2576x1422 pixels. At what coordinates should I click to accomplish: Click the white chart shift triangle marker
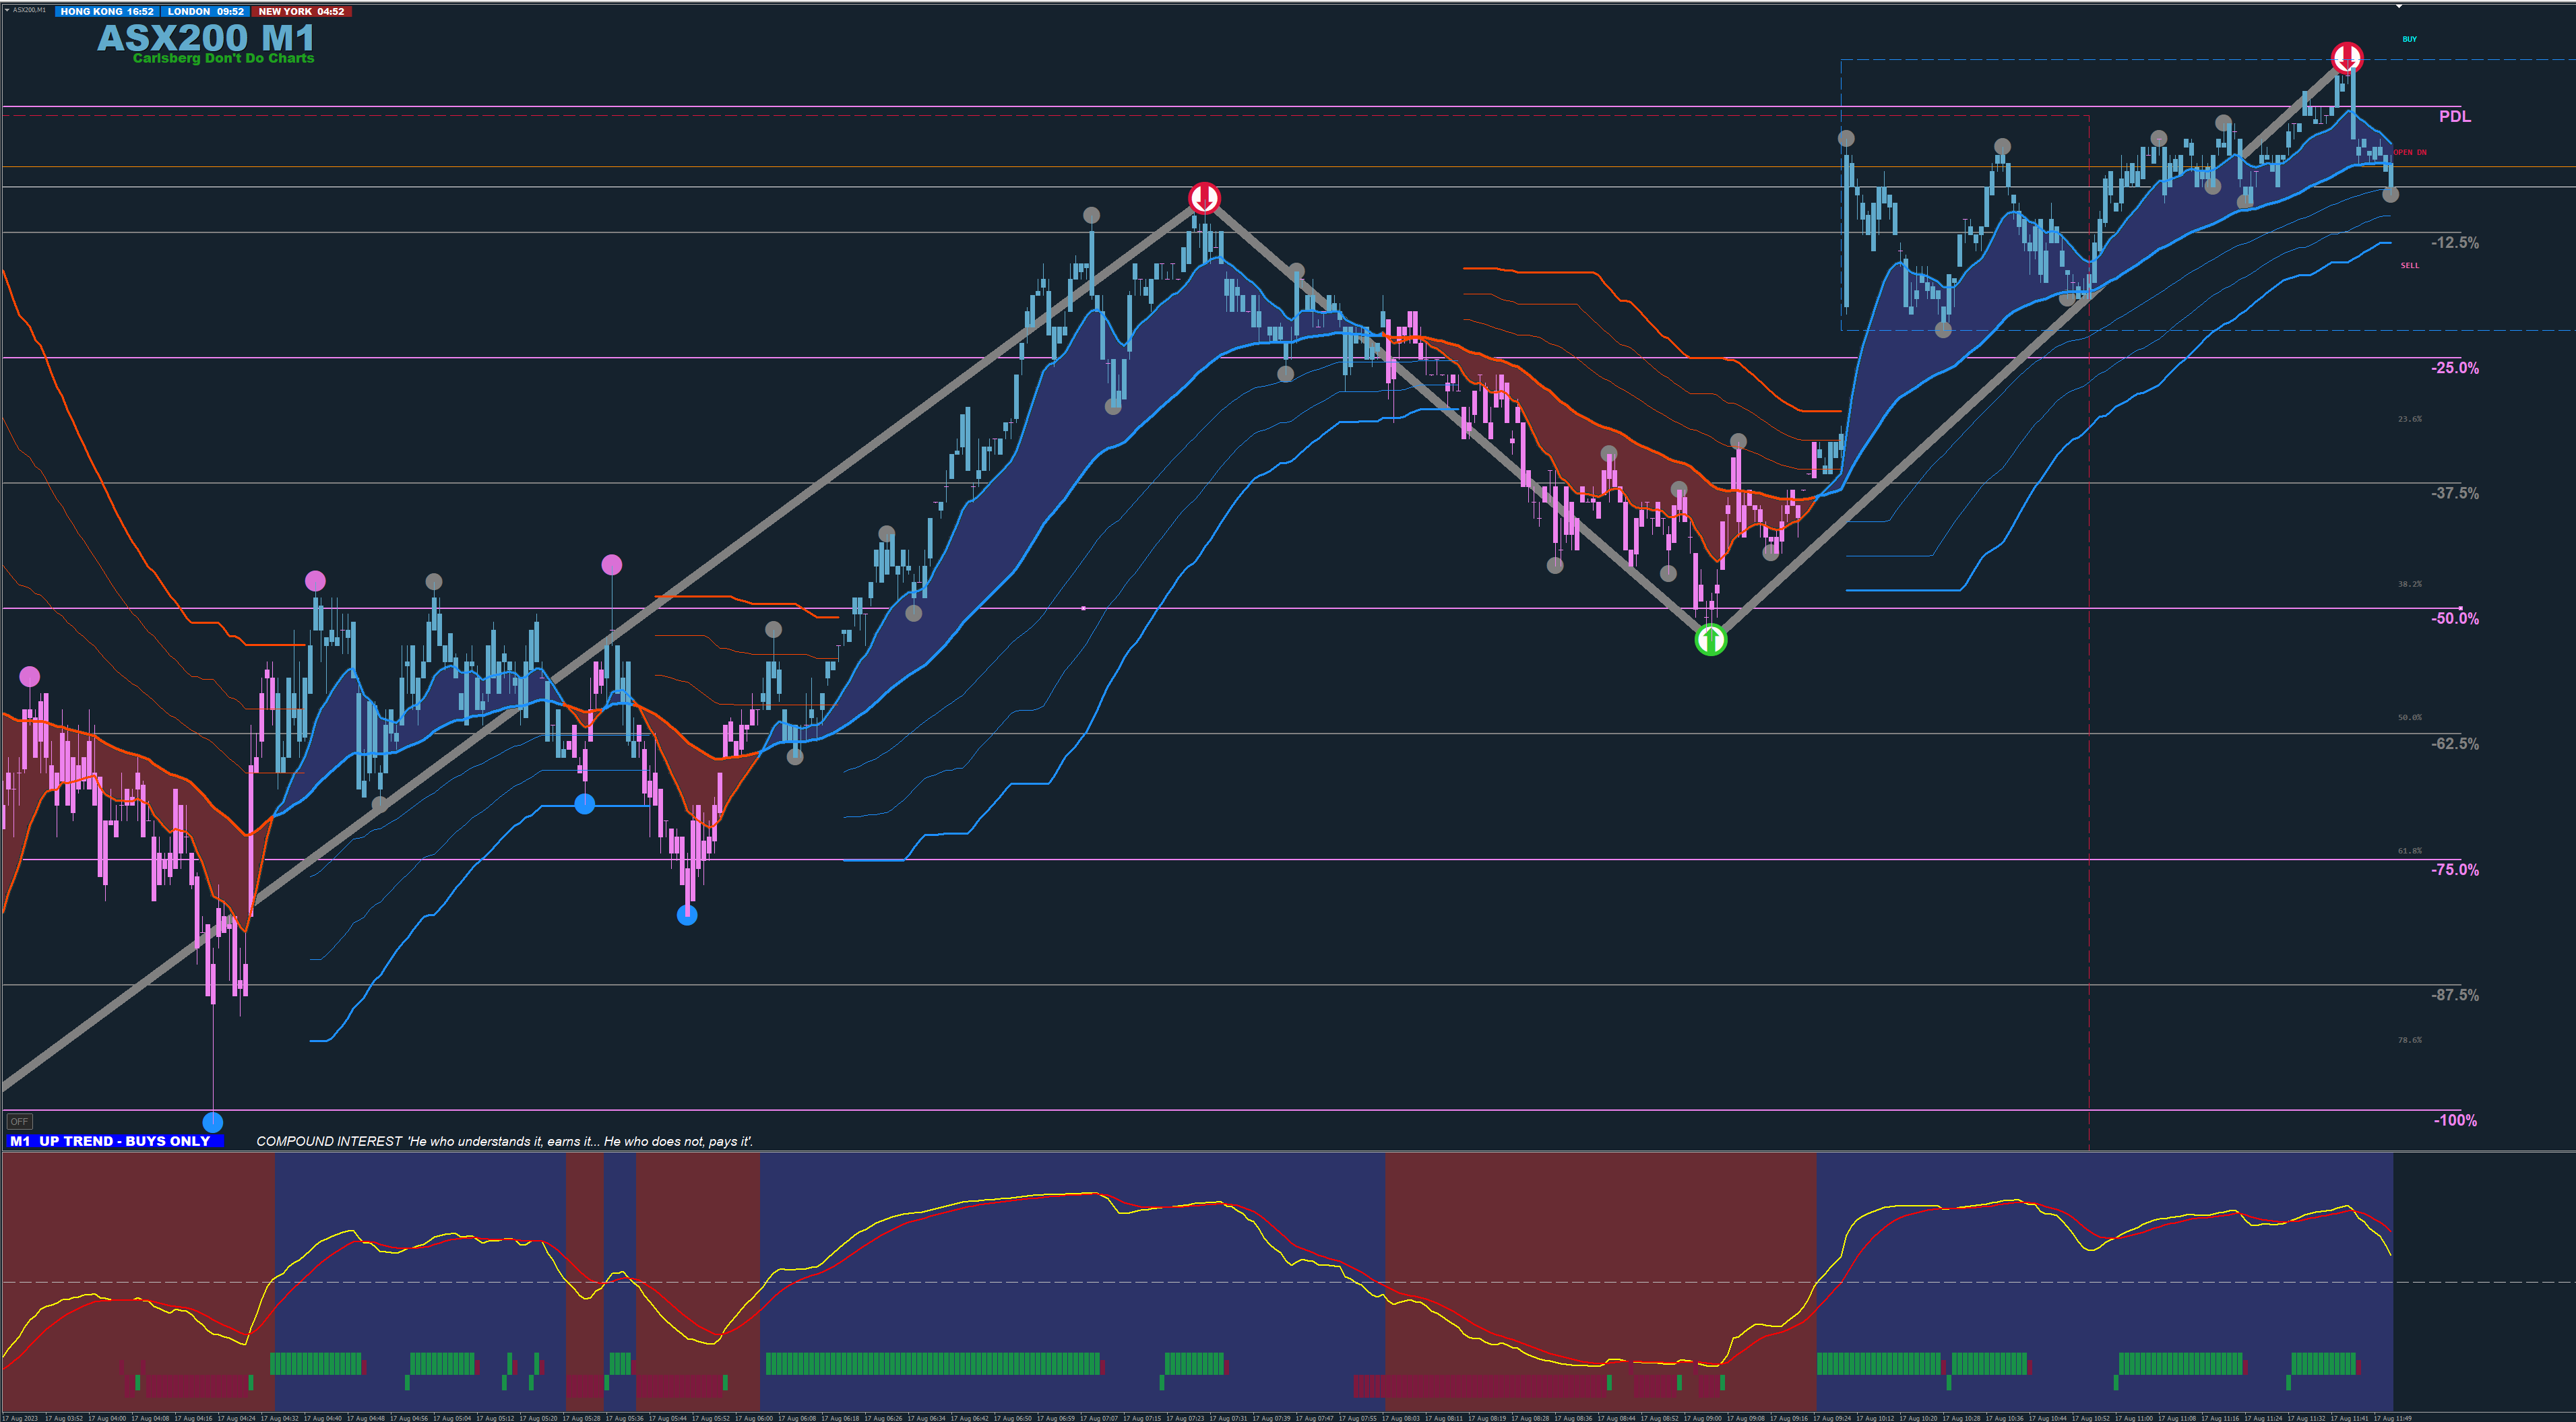[x=2398, y=7]
